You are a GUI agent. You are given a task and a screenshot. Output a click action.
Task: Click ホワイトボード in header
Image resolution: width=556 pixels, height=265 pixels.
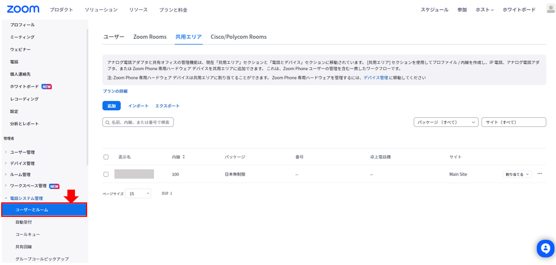click(x=519, y=10)
